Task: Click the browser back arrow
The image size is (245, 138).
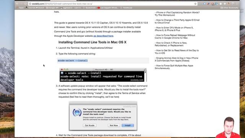Action: click(x=17, y=4)
